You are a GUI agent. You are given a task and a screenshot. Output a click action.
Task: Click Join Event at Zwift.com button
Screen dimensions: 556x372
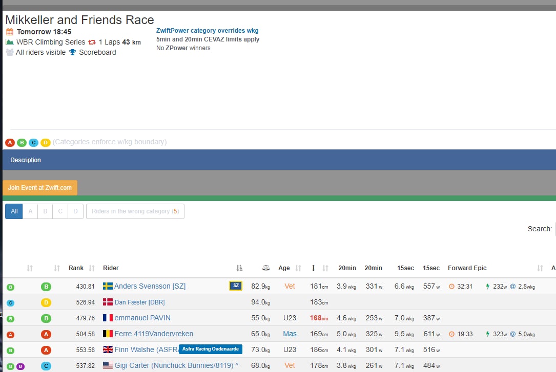[x=40, y=188]
